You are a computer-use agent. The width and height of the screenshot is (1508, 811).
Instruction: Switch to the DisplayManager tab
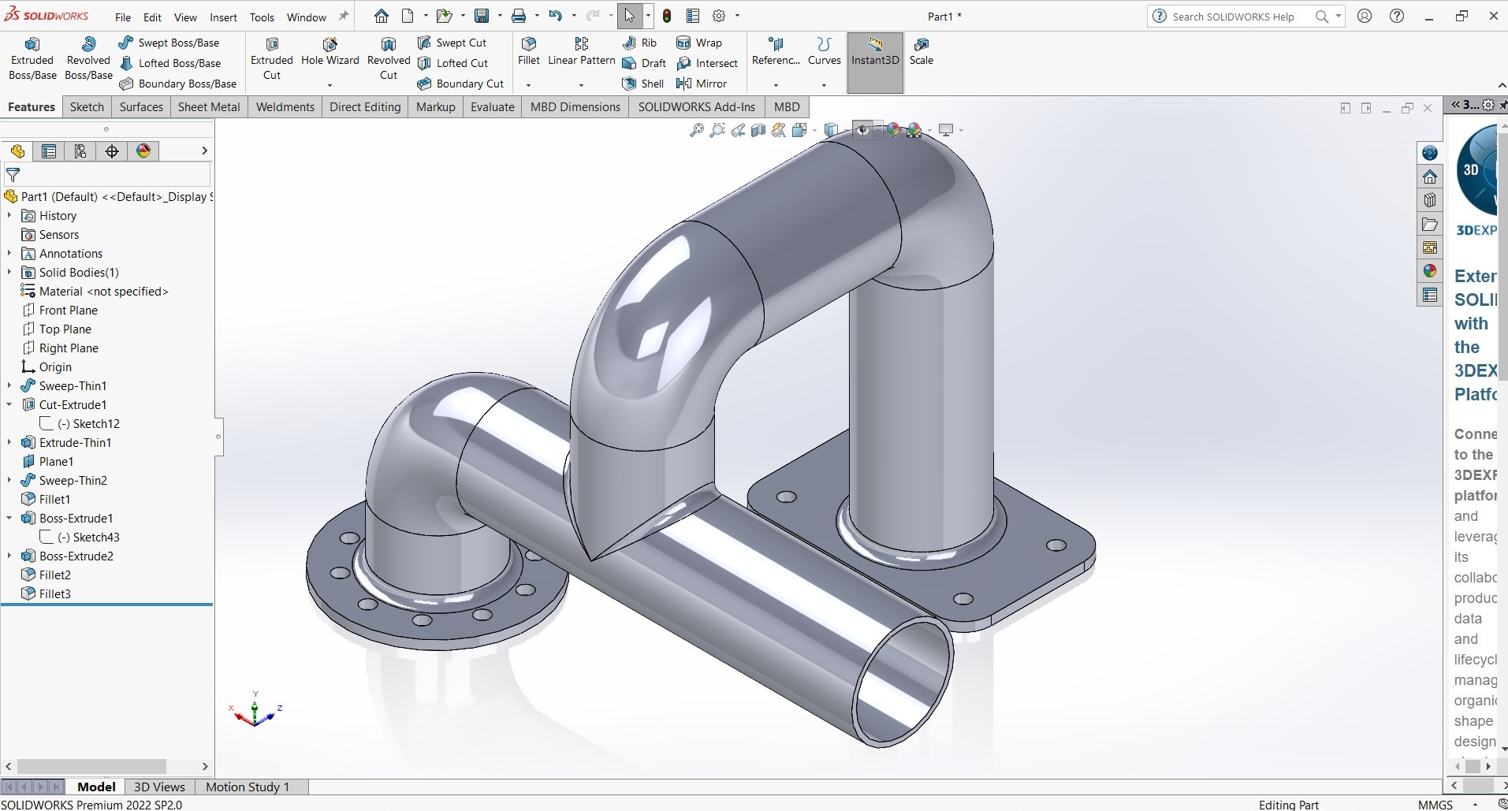143,151
